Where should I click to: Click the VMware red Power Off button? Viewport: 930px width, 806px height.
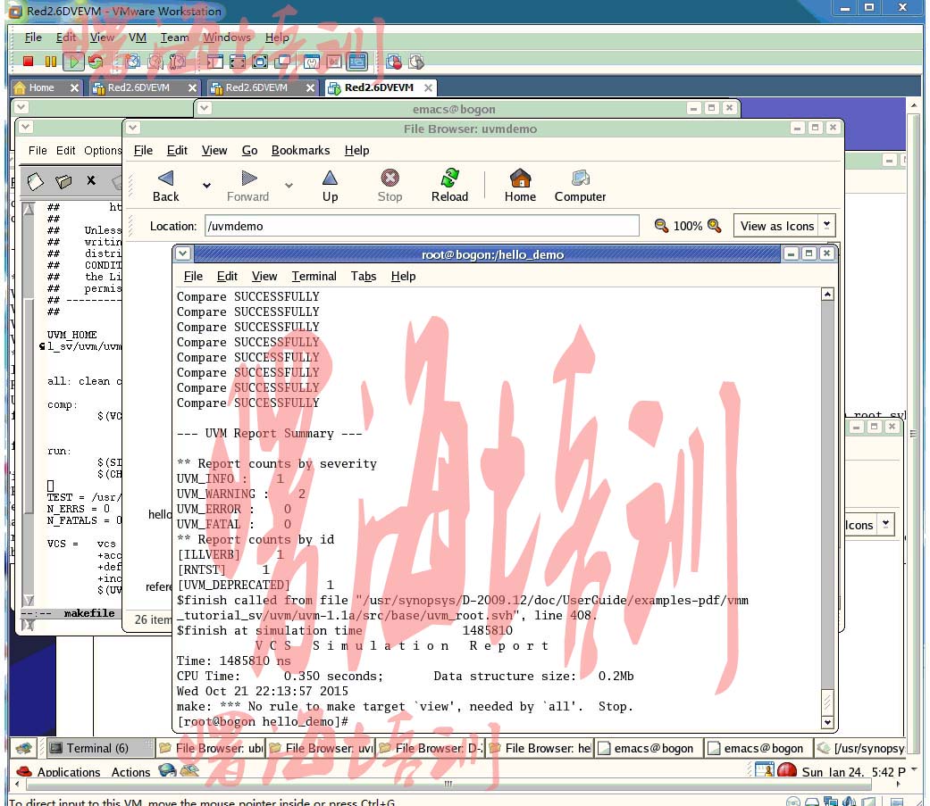[28, 62]
